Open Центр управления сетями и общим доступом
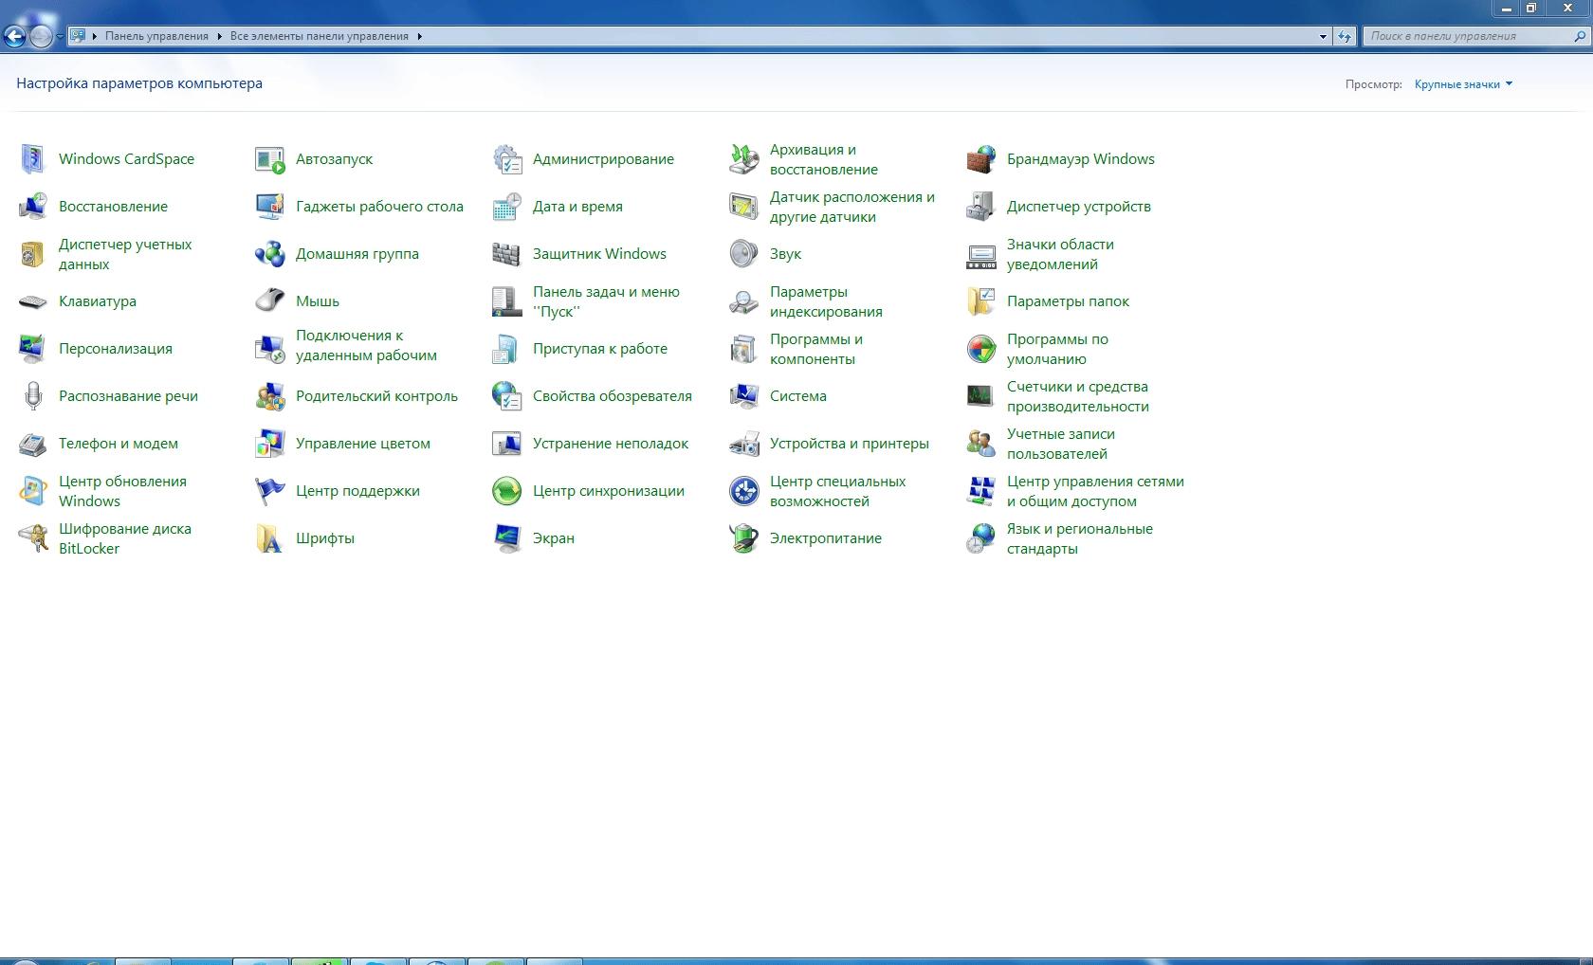The width and height of the screenshot is (1593, 965). pos(1095,491)
